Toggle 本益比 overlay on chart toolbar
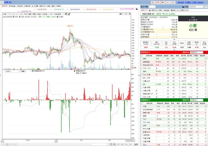 click(x=39, y=14)
